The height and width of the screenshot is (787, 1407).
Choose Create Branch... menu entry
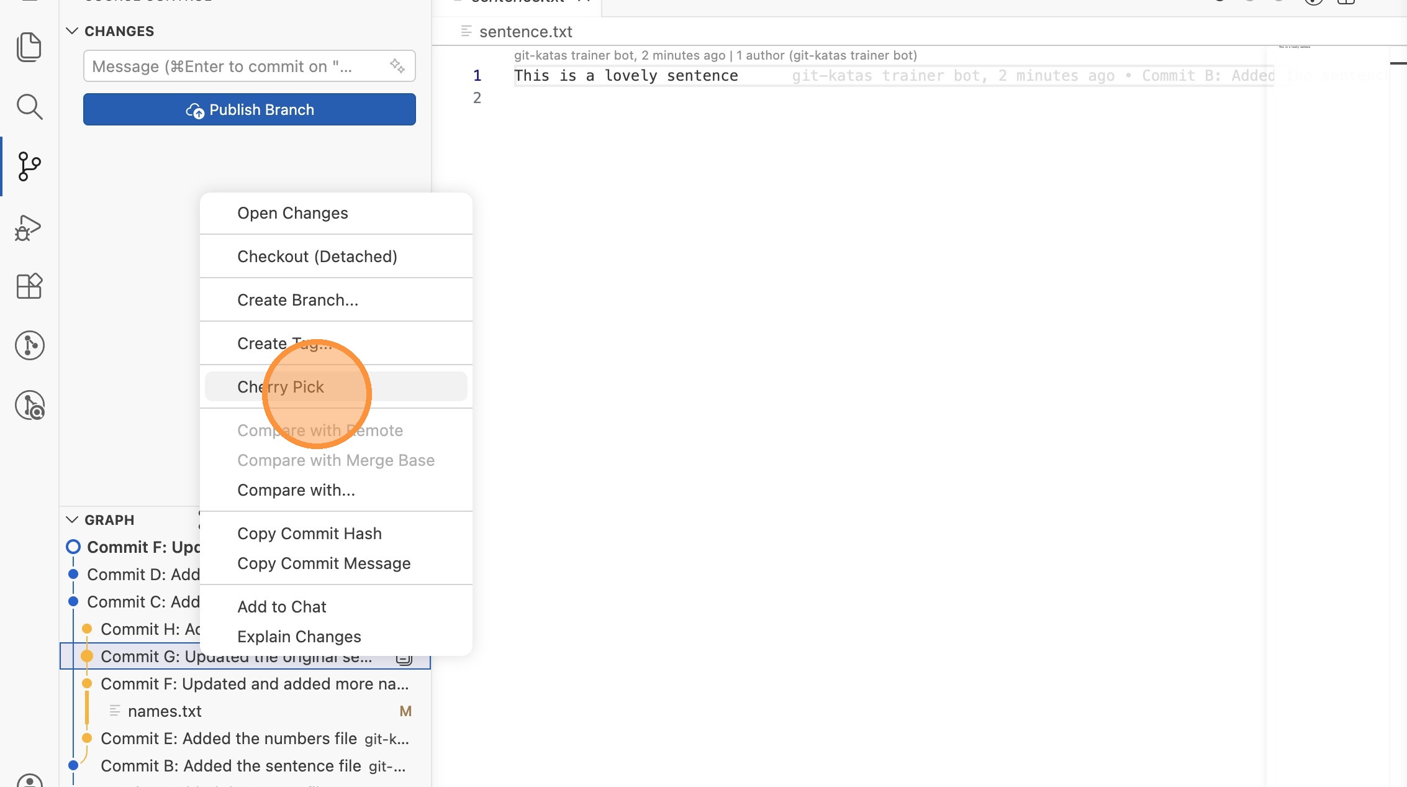pyautogui.click(x=297, y=300)
